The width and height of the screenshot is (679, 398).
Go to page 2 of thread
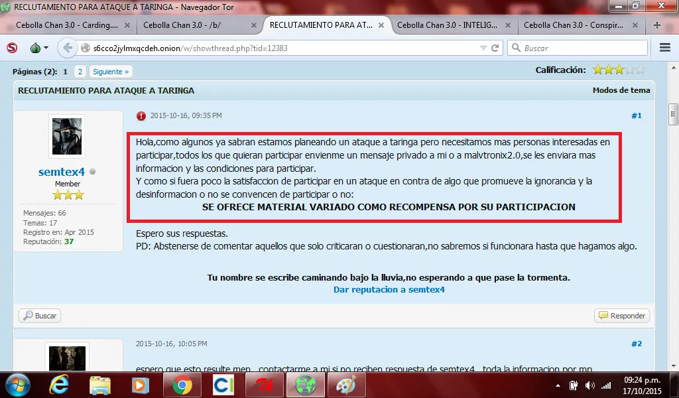tap(80, 72)
